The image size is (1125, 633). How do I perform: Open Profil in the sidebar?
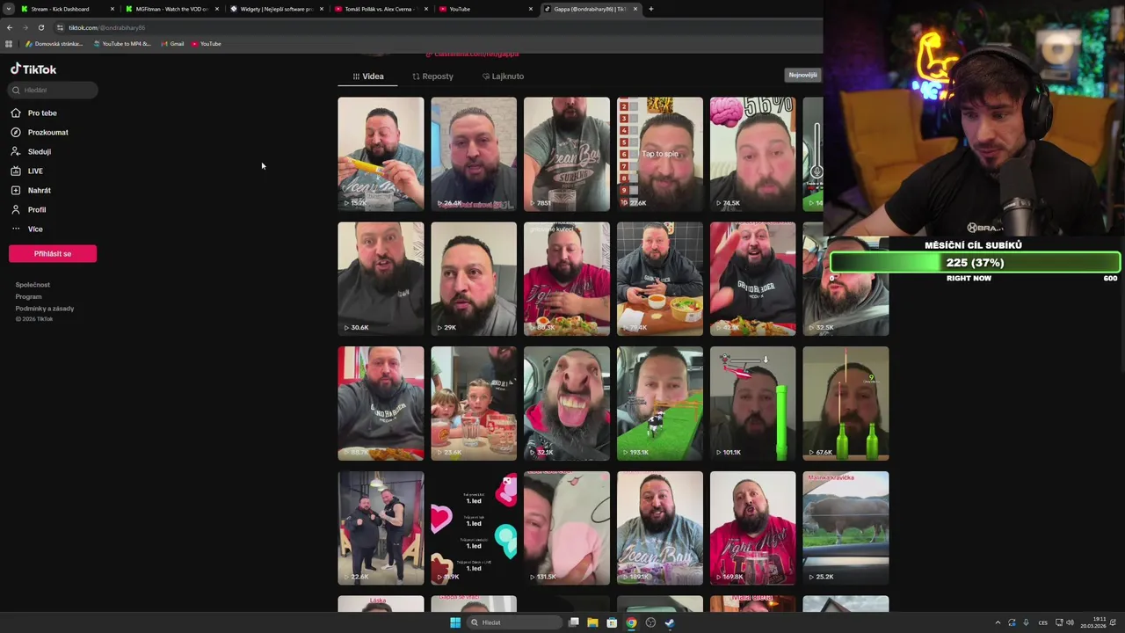(29, 209)
